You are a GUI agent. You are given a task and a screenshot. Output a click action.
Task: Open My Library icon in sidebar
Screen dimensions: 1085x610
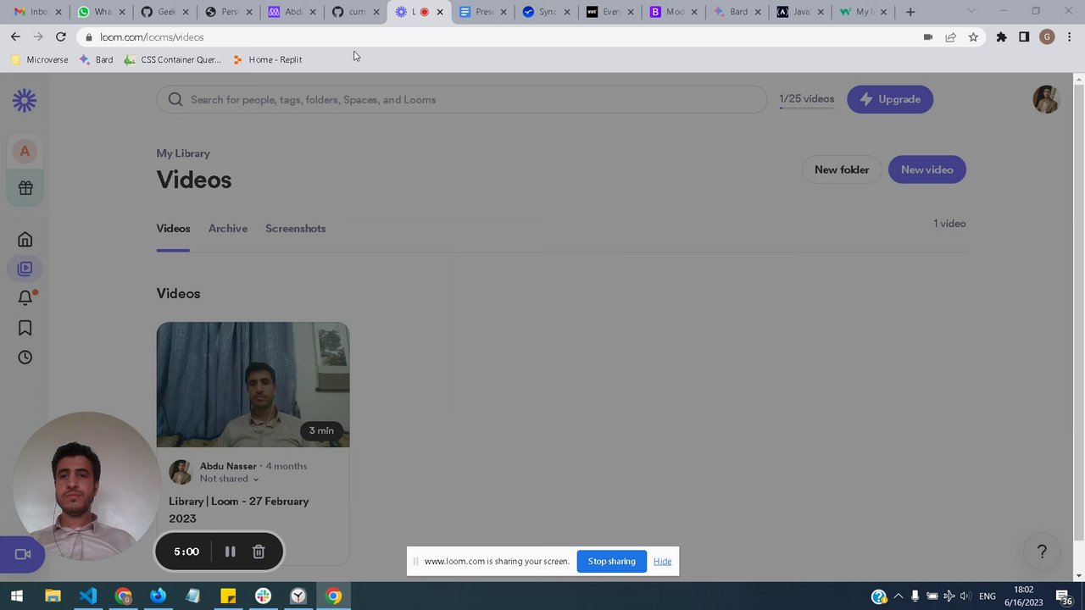25,269
